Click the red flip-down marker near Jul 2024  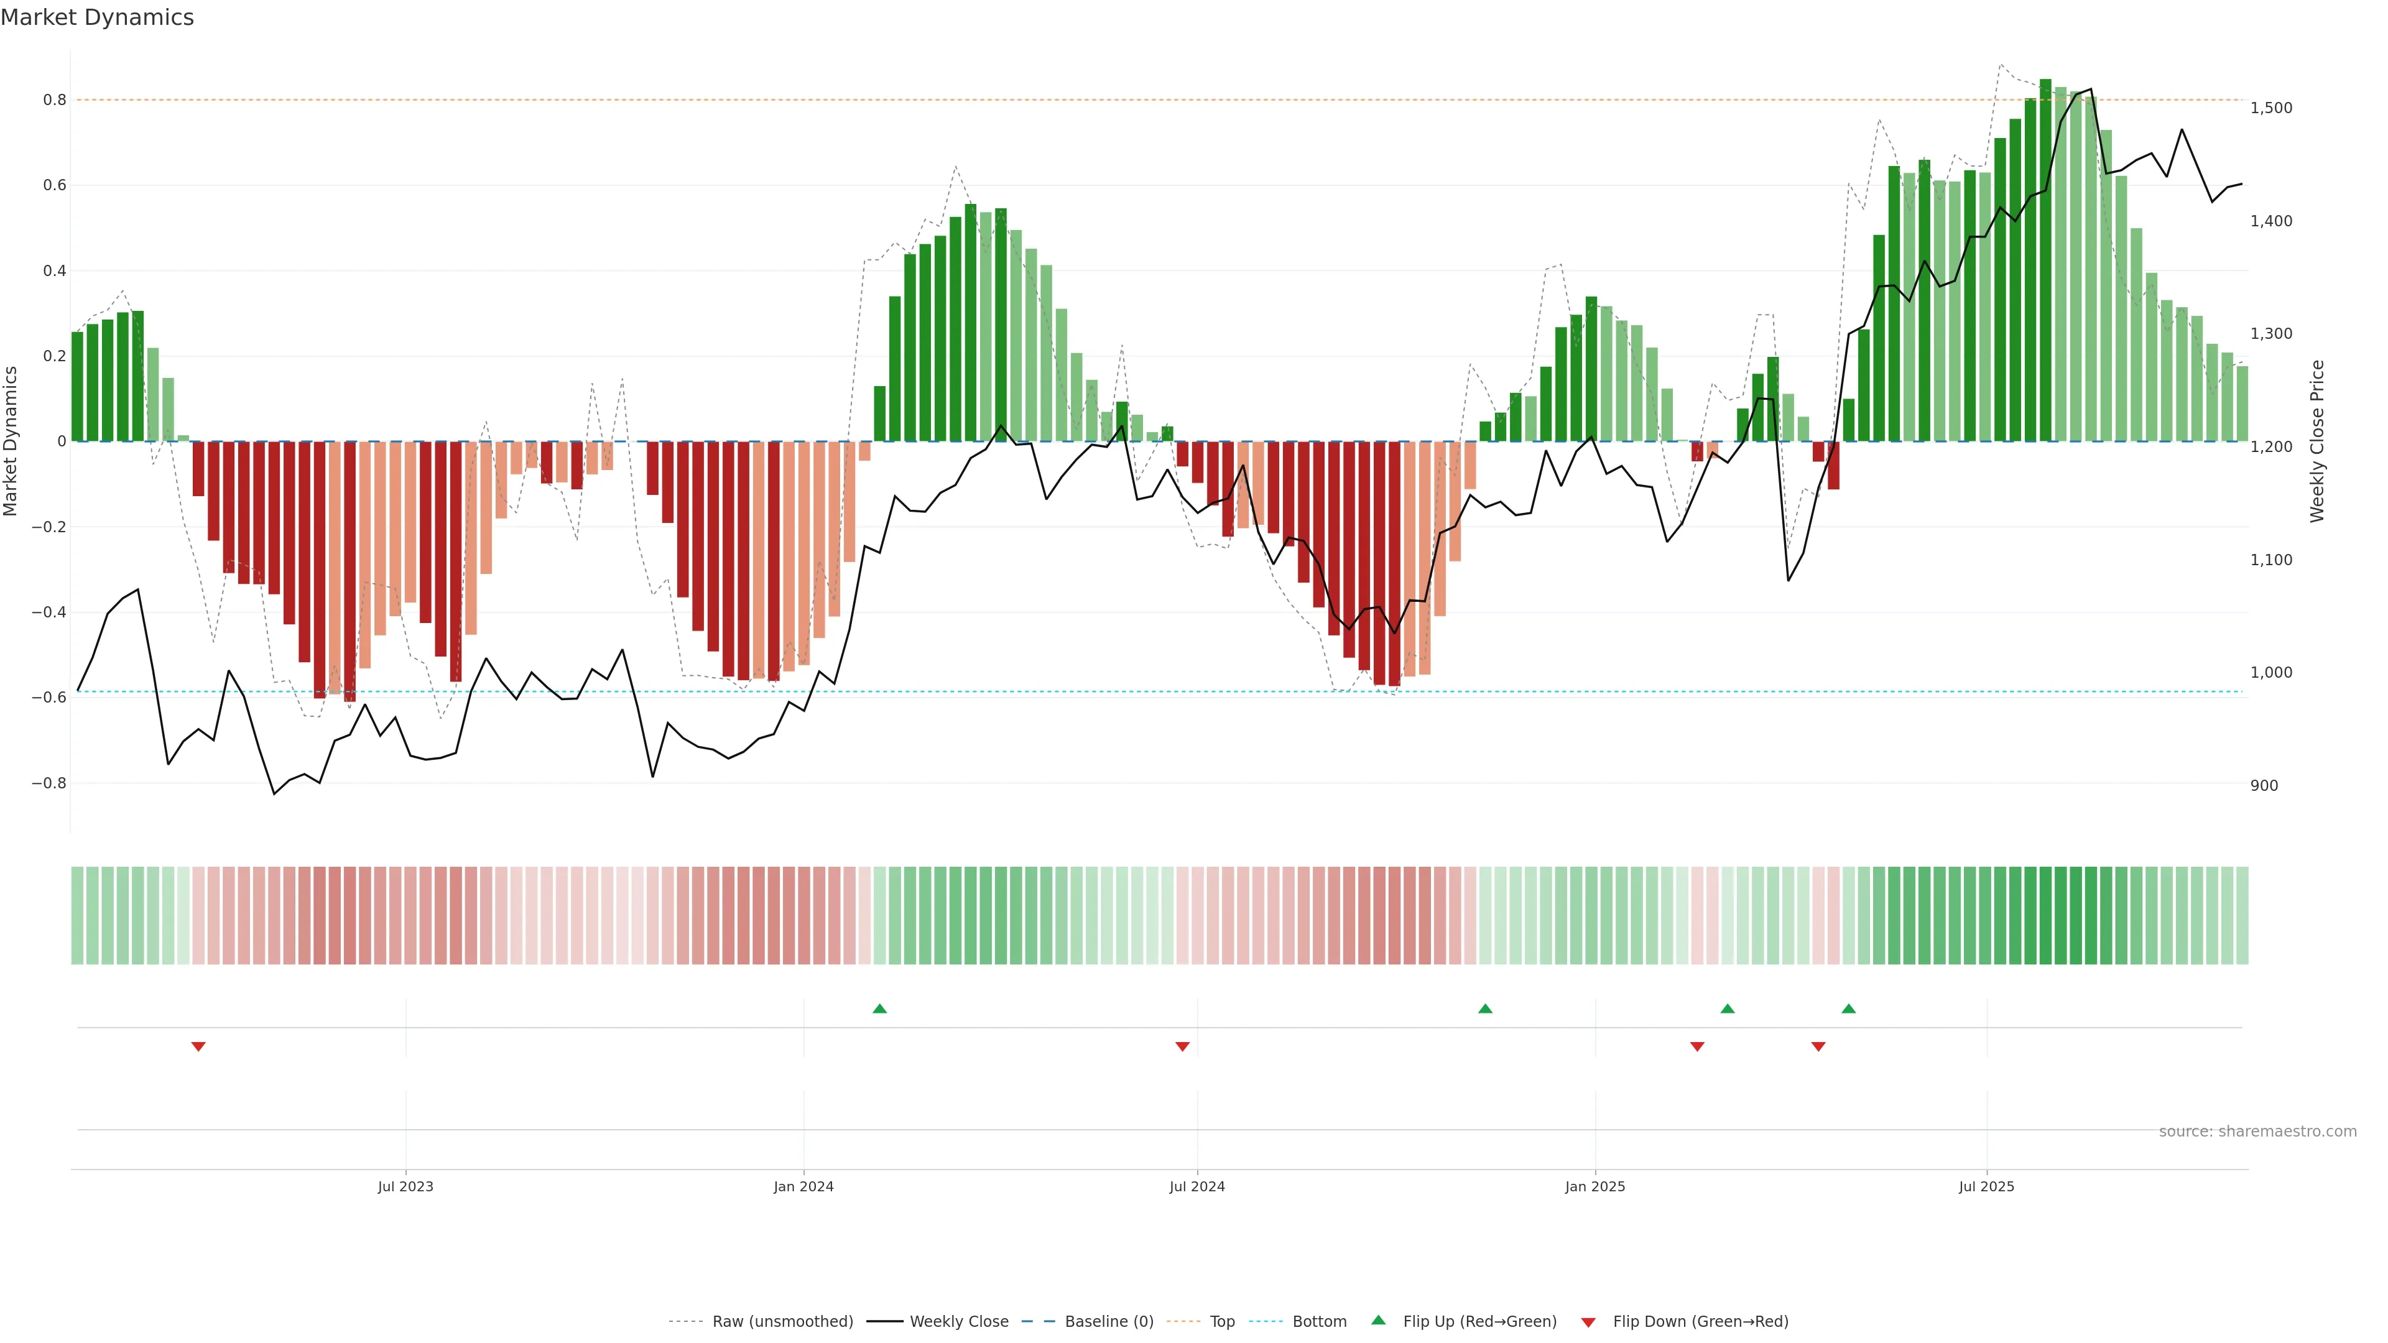[1182, 1046]
